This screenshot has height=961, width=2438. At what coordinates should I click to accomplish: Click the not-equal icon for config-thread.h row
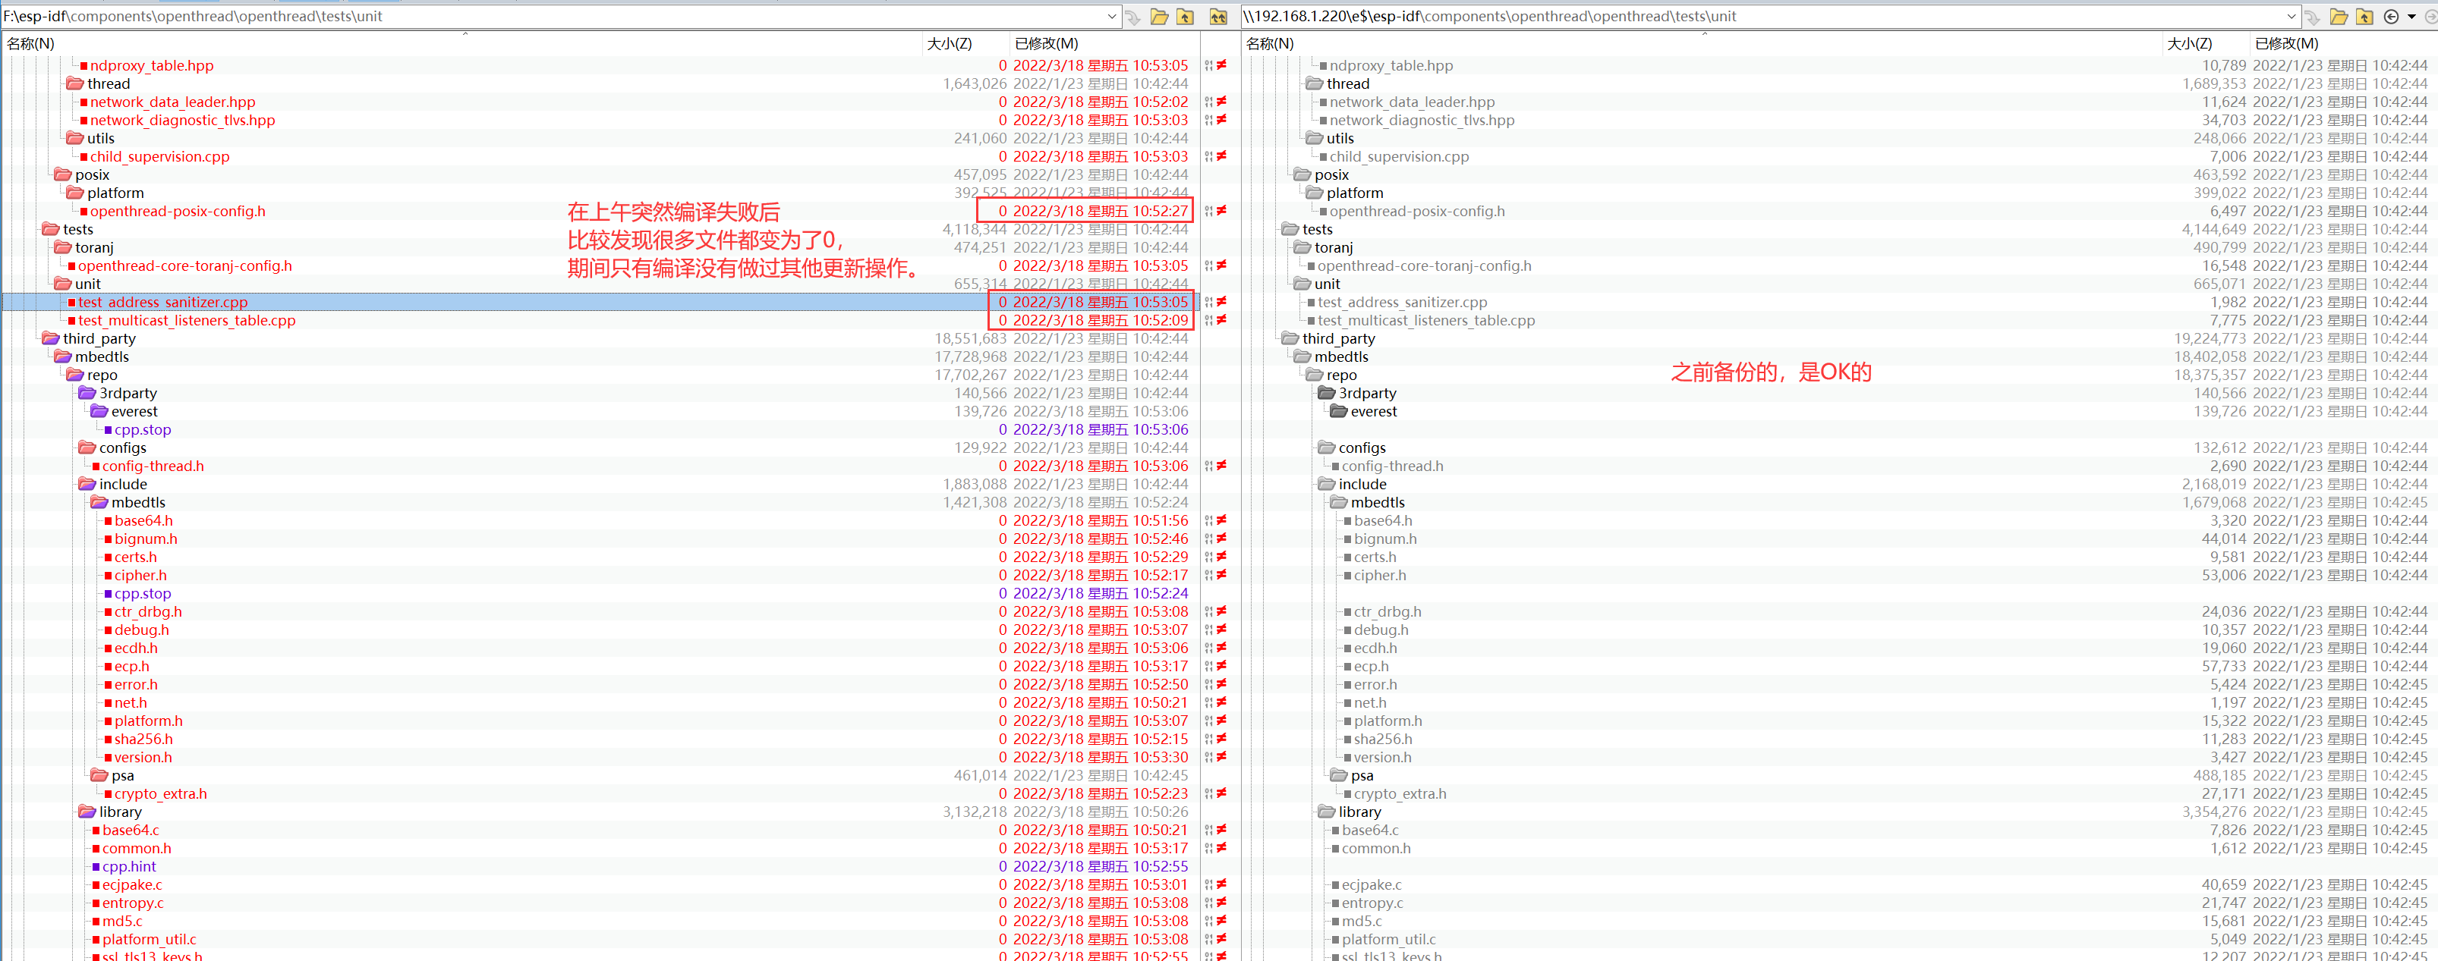[1222, 466]
